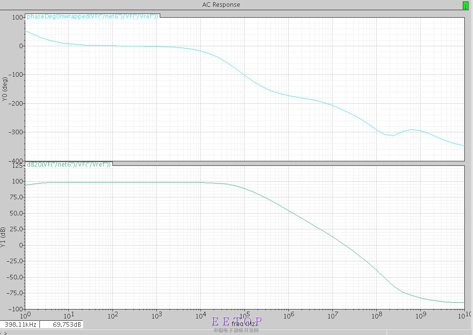Click the 398.11kHz frequency readout field
Viewport: 473px width, 335px height.
tap(20, 324)
